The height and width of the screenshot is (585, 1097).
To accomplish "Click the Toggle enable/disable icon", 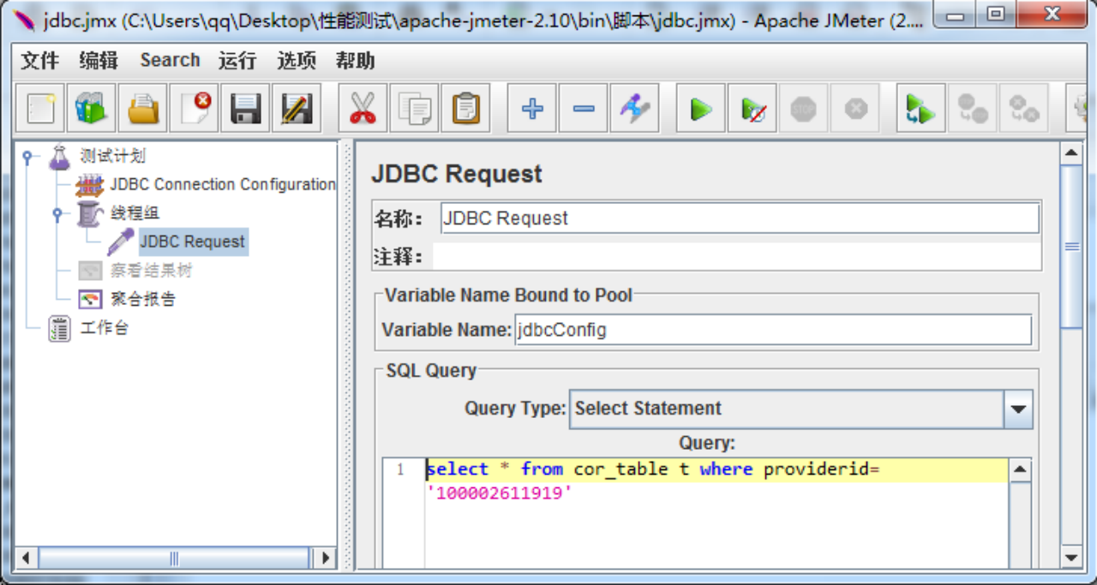I will point(635,109).
